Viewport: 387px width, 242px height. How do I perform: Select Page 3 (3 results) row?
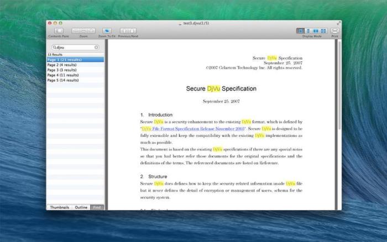click(x=75, y=70)
